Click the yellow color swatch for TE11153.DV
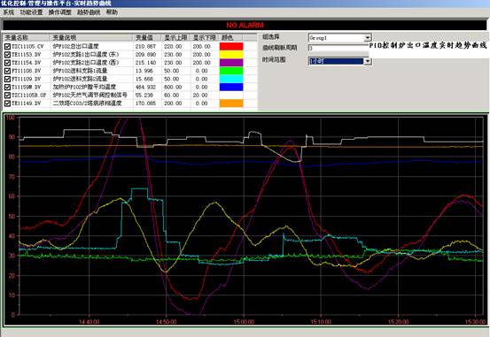The image size is (490, 337). tap(231, 55)
